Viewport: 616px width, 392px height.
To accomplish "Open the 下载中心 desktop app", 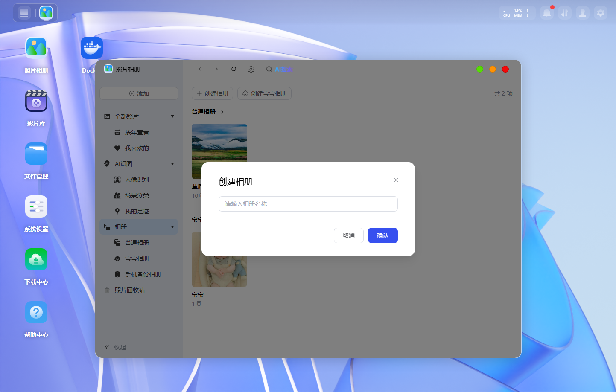I will pyautogui.click(x=36, y=259).
